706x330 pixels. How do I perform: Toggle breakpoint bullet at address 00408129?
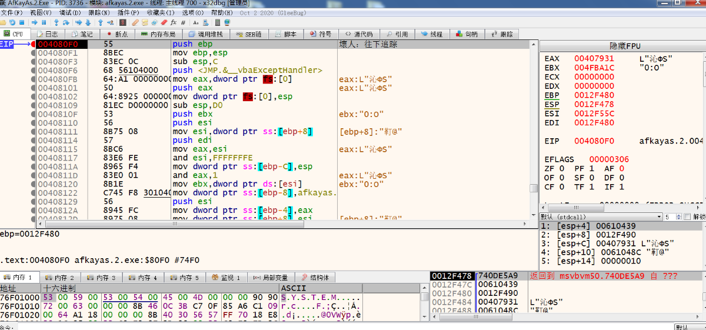pyautogui.click(x=32, y=201)
